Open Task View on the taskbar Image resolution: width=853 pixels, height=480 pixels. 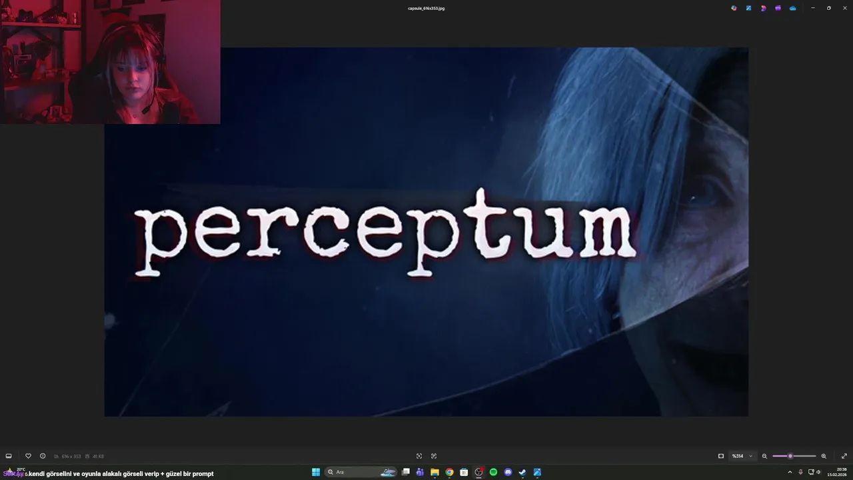tap(405, 472)
